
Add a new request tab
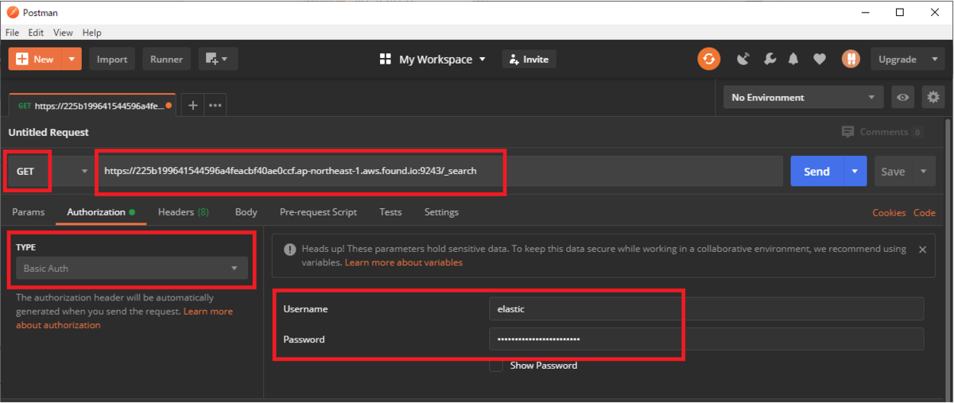click(192, 105)
